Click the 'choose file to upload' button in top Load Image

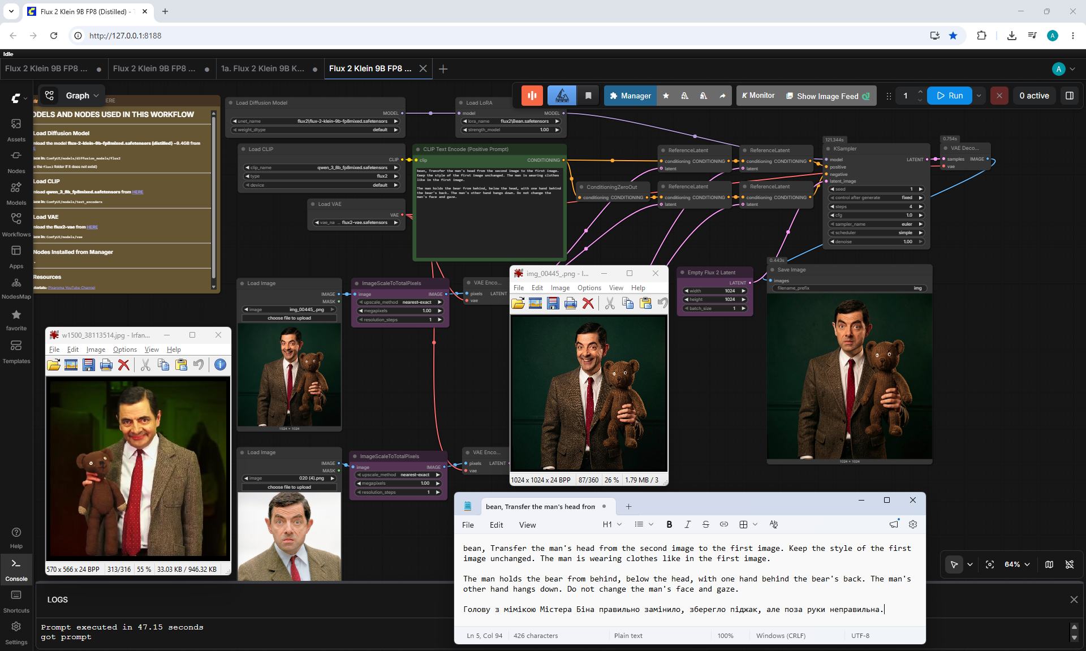[289, 318]
